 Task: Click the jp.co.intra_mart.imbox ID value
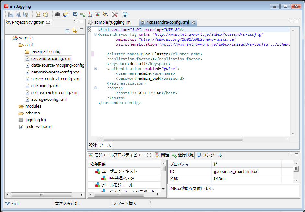(235, 172)
